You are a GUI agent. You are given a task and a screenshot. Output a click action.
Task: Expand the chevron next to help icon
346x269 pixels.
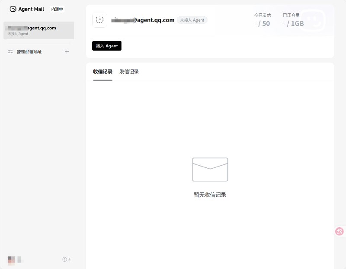click(x=70, y=259)
